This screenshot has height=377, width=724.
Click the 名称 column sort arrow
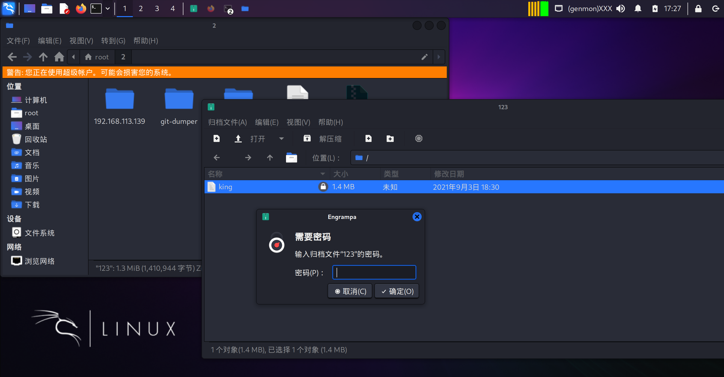coord(322,174)
